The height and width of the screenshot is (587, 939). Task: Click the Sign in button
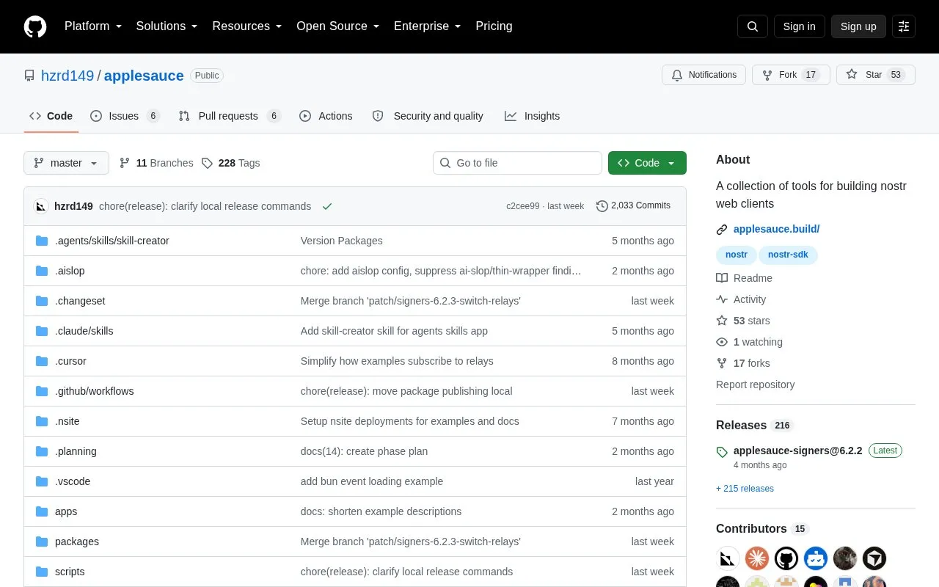pyautogui.click(x=799, y=26)
